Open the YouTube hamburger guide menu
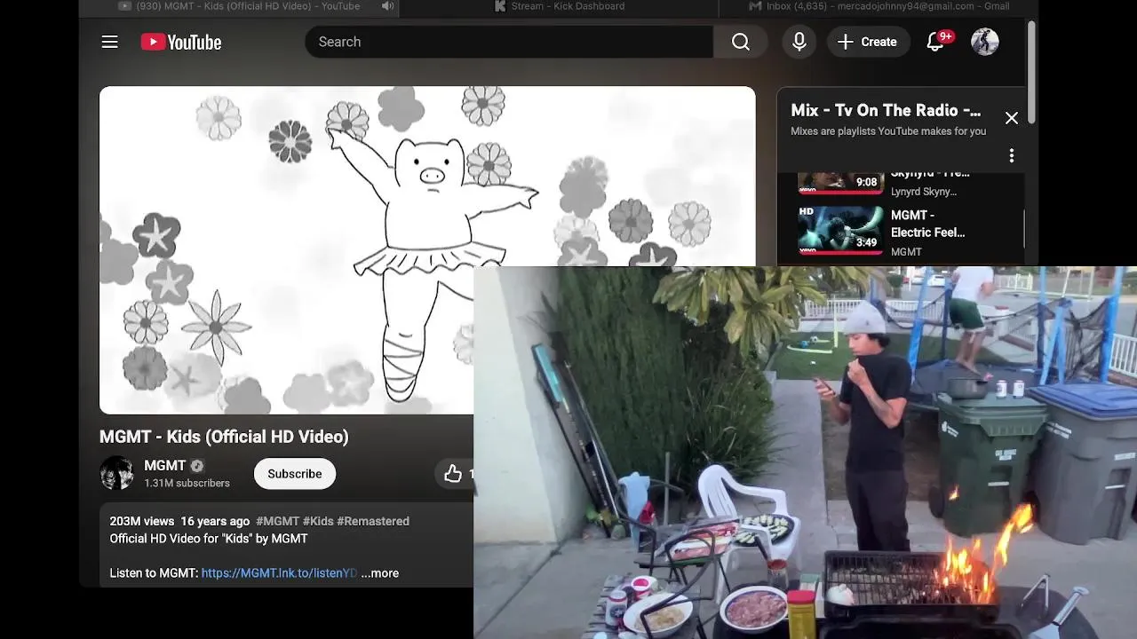This screenshot has width=1137, height=639. click(109, 42)
